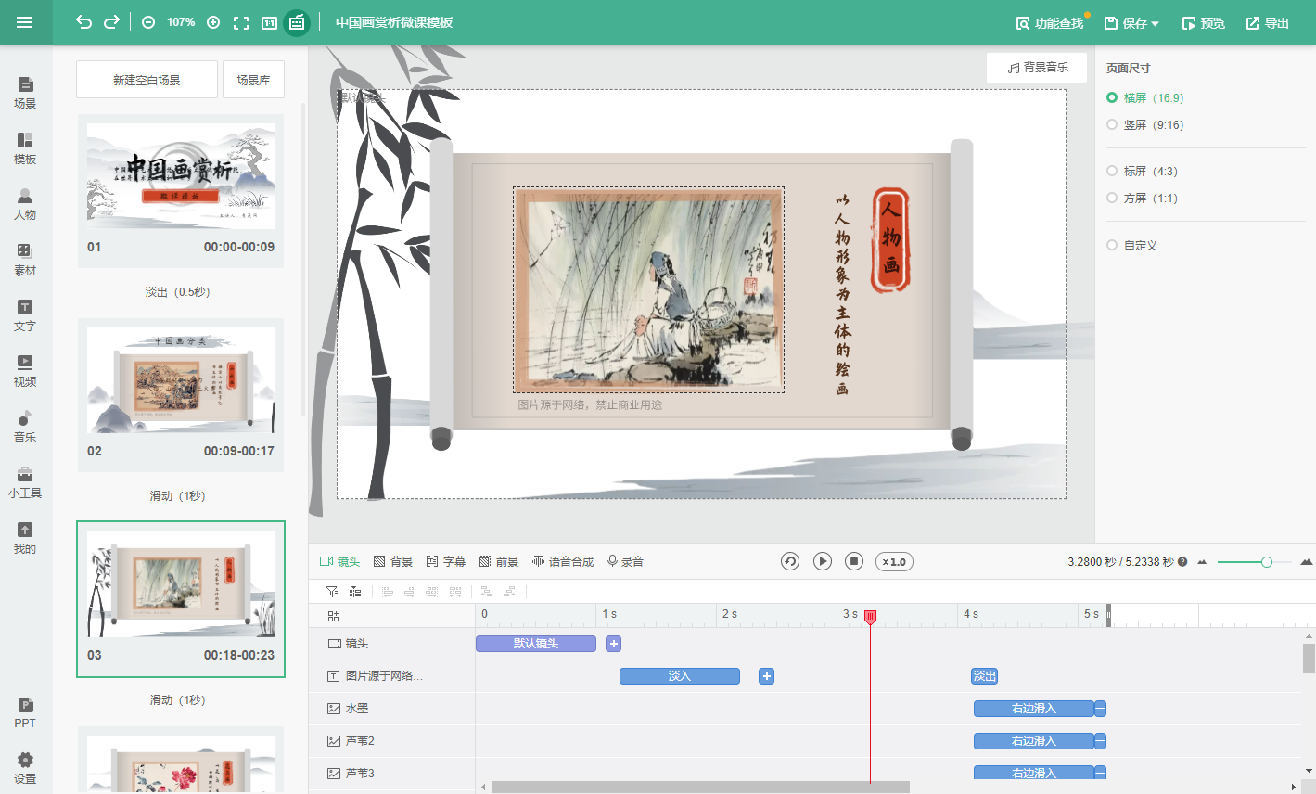The height and width of the screenshot is (794, 1316).
Task: Zoom out canvas with minus icon
Action: pyautogui.click(x=148, y=22)
